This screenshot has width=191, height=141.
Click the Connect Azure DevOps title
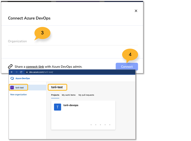pyautogui.click(x=29, y=18)
